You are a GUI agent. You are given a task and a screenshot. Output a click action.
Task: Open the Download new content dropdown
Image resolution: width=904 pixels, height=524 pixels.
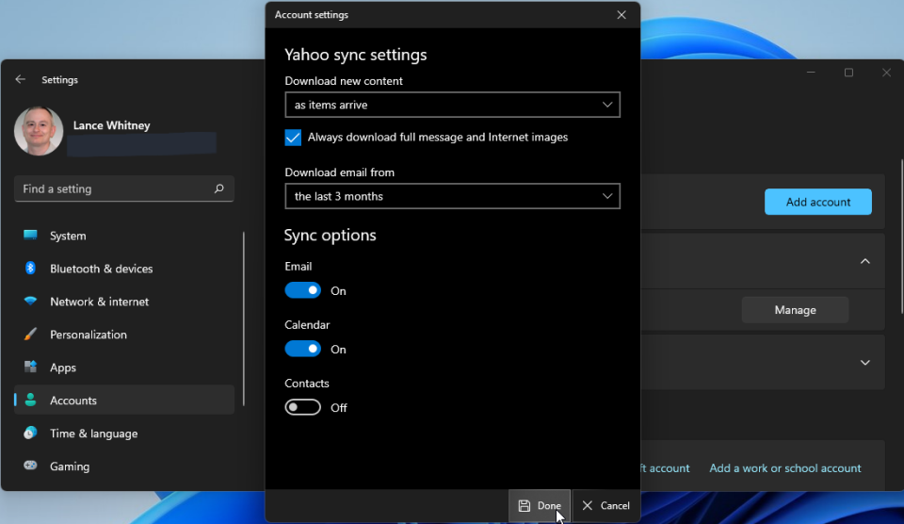pos(452,105)
